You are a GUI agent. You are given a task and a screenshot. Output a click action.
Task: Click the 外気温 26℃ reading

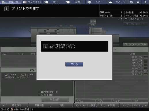pyautogui.click(x=93, y=101)
